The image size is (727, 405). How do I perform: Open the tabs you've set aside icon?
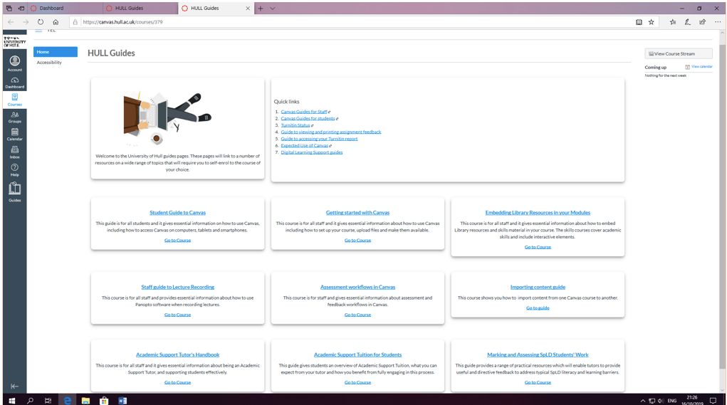click(x=9, y=9)
